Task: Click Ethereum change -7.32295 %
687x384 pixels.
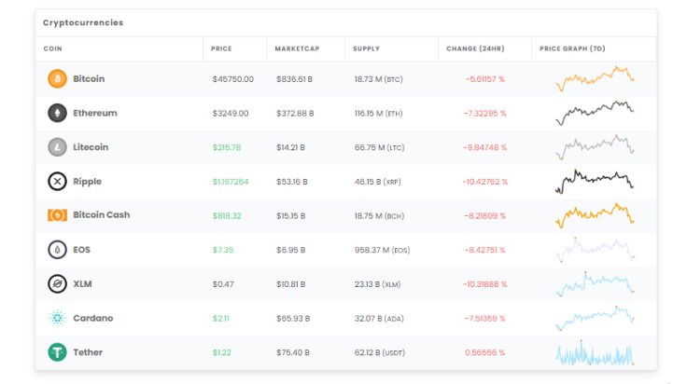Action: (484, 114)
